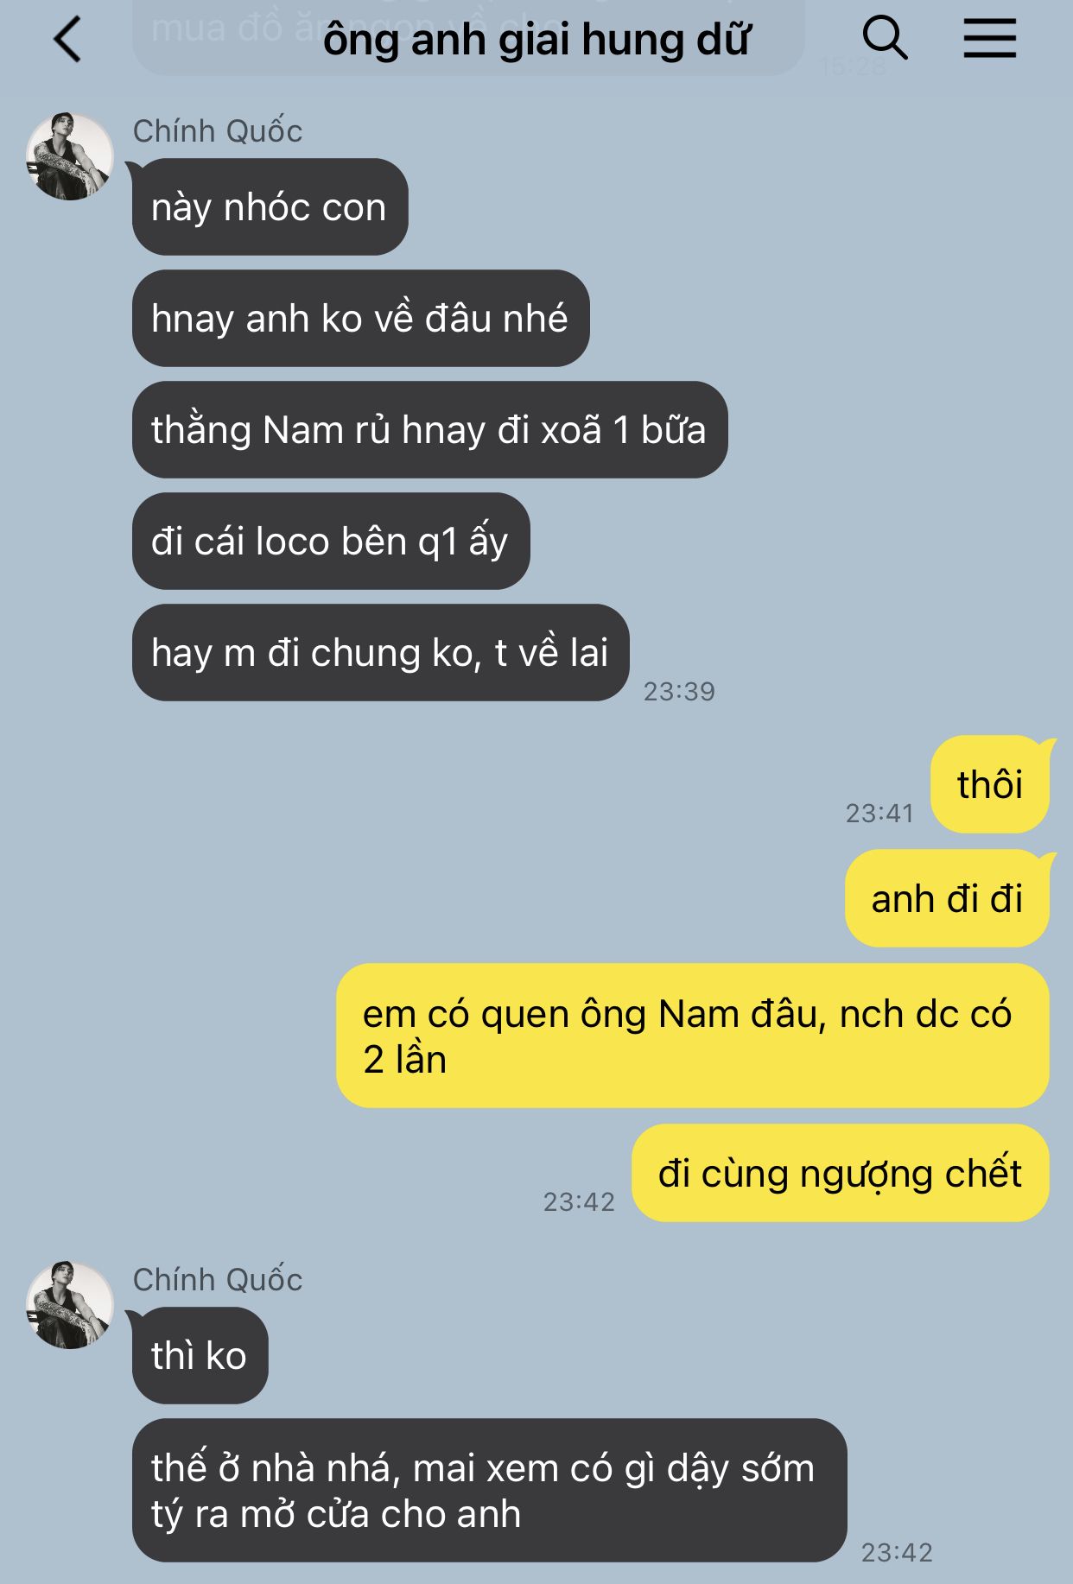Tap the lower 'Chính Quốc' sender name
Image resolution: width=1073 pixels, height=1584 pixels.
pos(218,1280)
